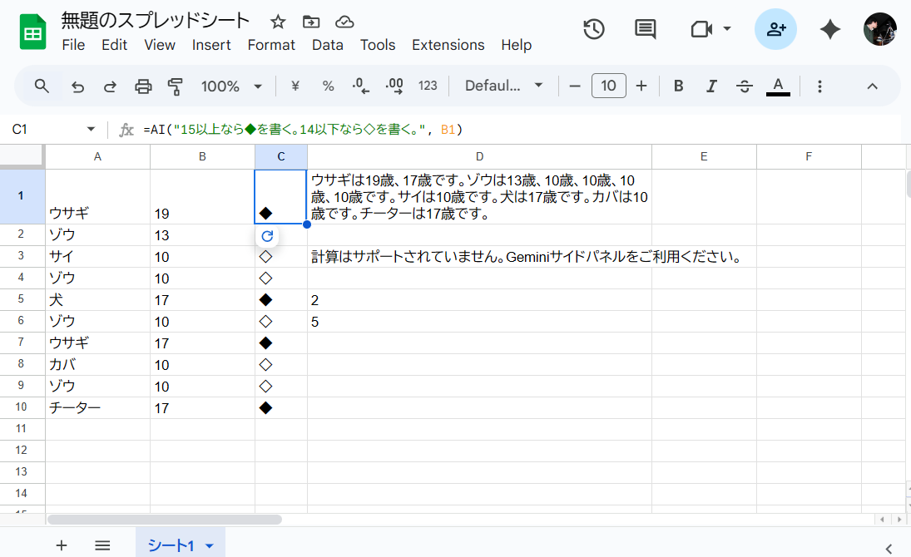Viewport: 911px width, 557px height.
Task: Click the refresh icon below cell C1
Action: (267, 236)
